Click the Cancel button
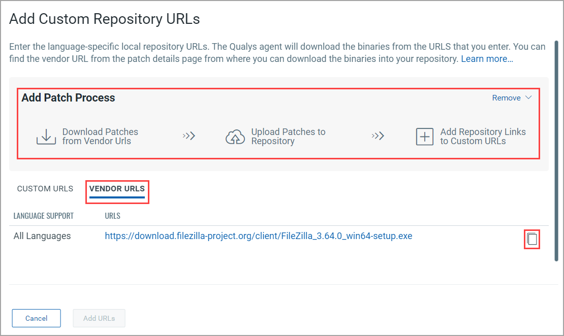The height and width of the screenshot is (336, 564). pos(36,318)
